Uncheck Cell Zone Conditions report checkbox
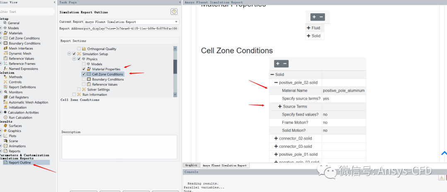The height and width of the screenshot is (192, 447). click(x=84, y=74)
